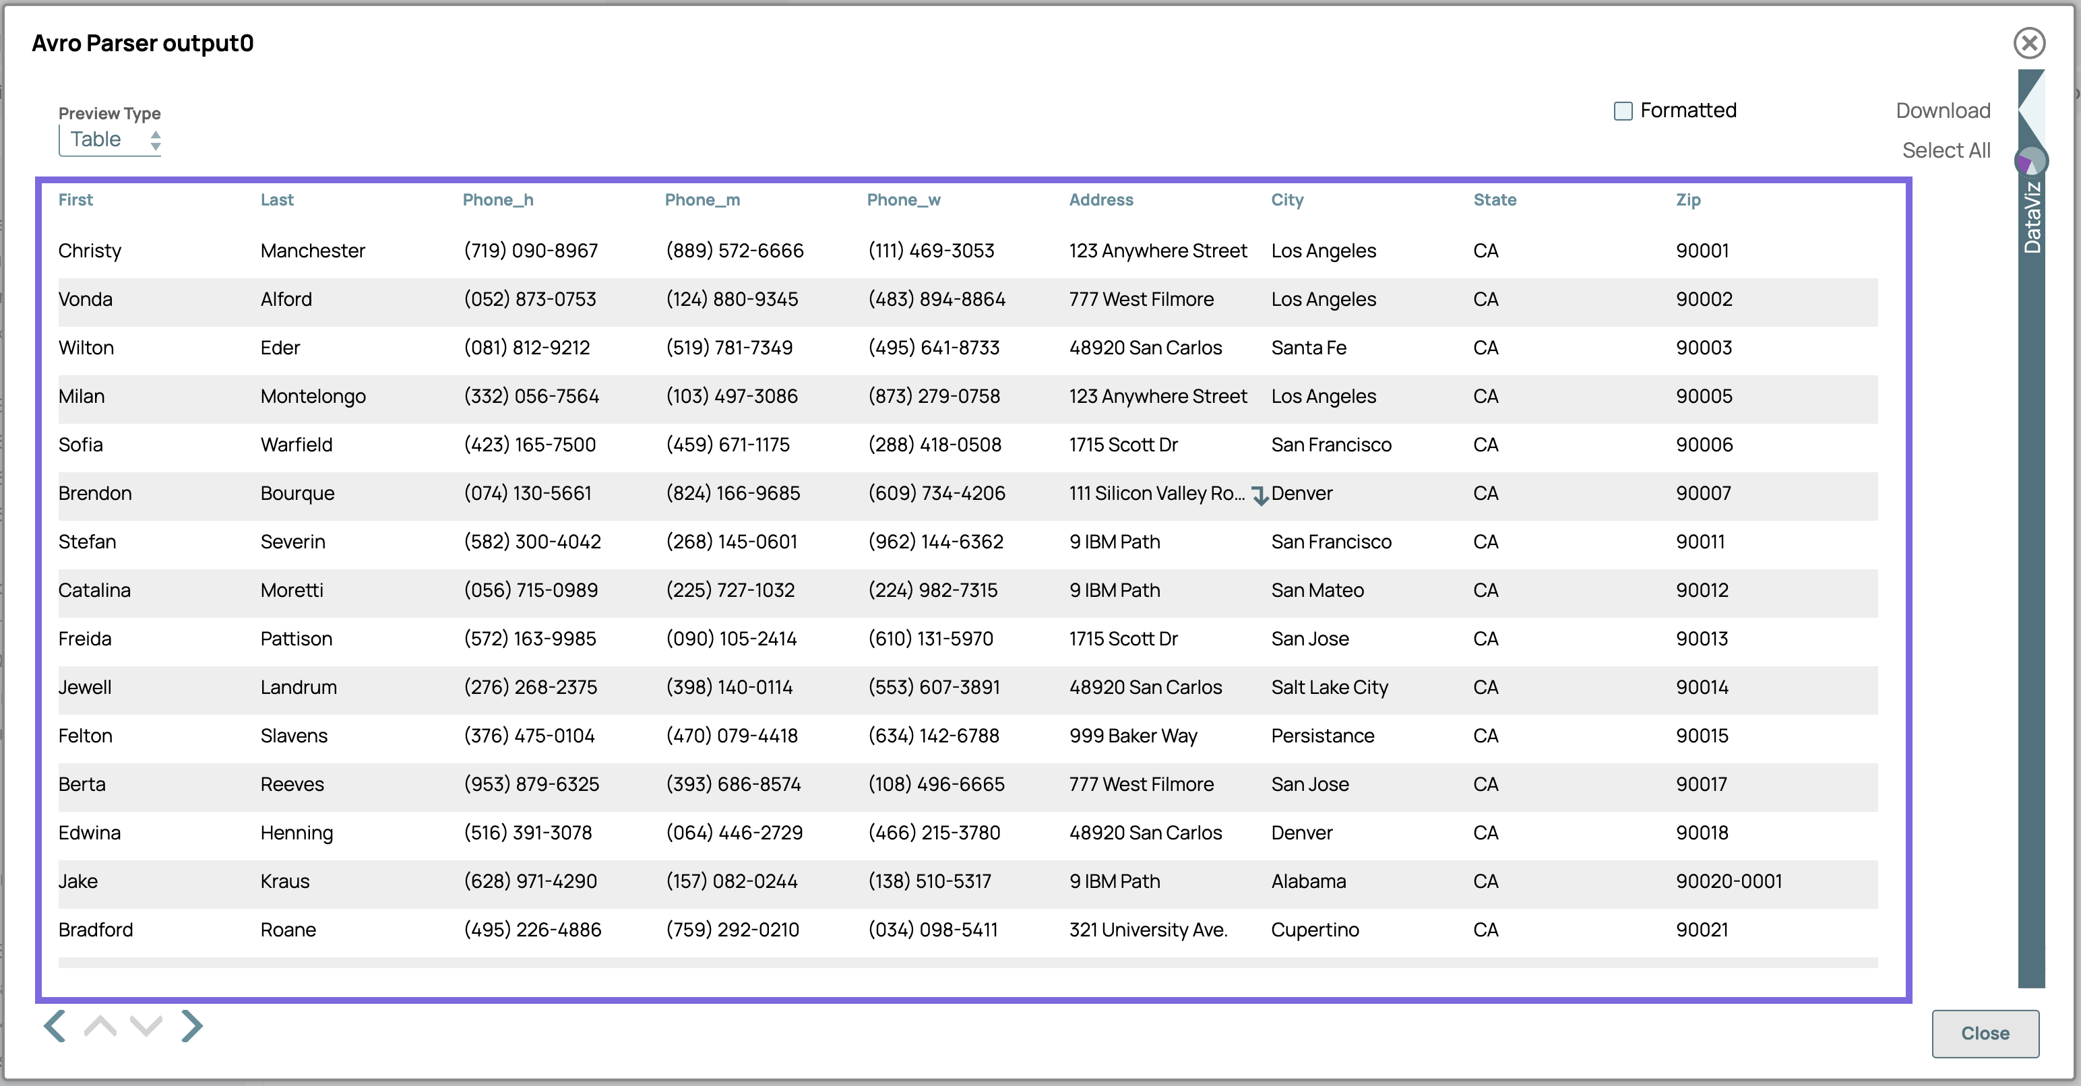2081x1086 pixels.
Task: Enable the Formatted checkbox
Action: (1623, 110)
